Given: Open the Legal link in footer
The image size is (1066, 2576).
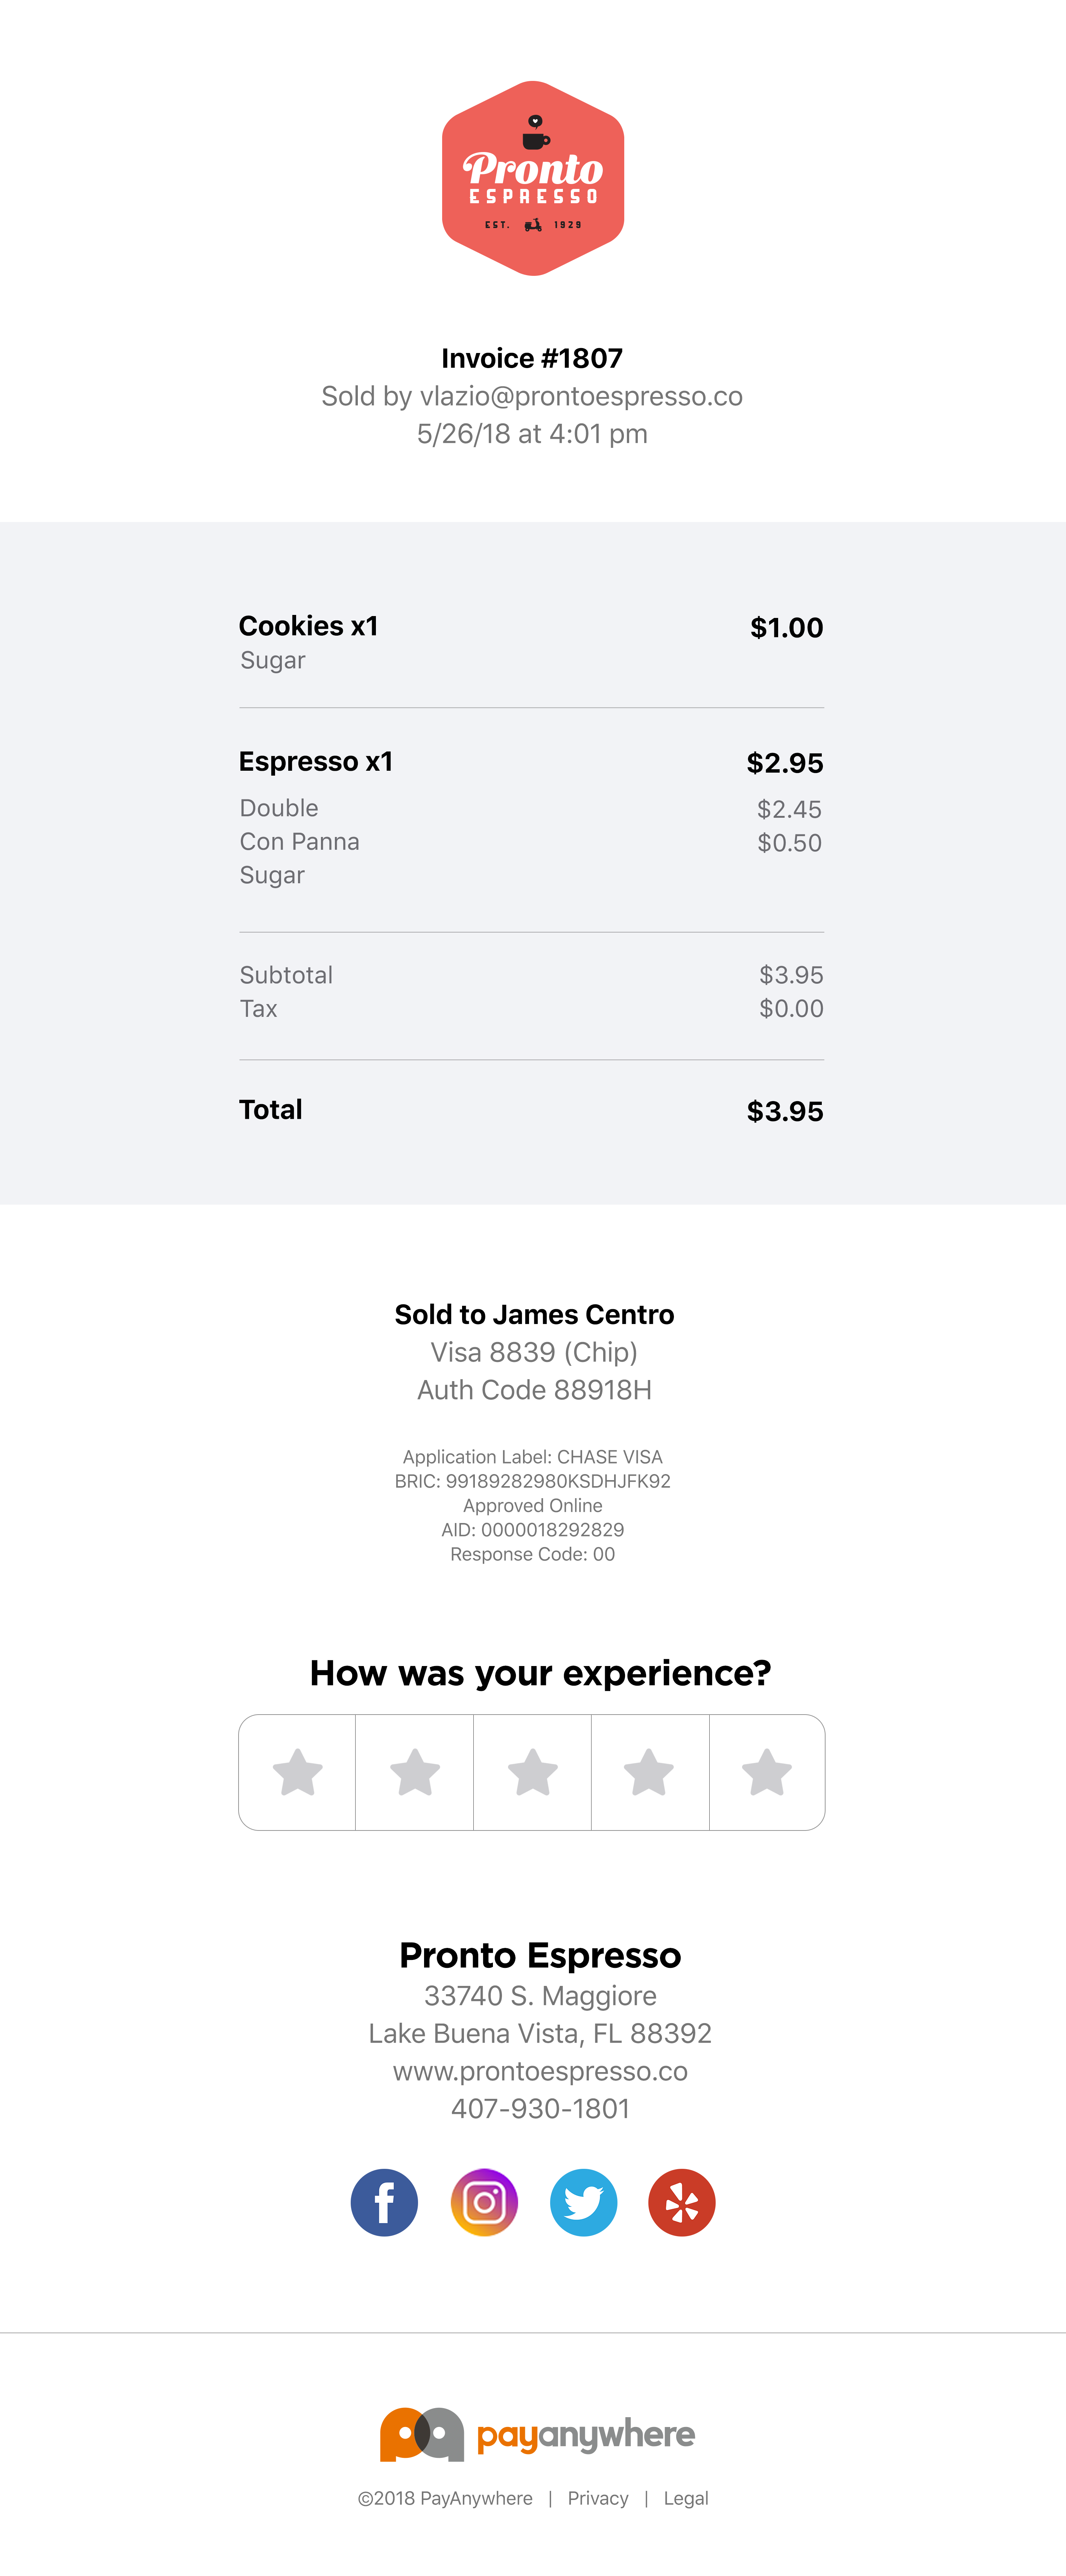Looking at the screenshot, I should coord(686,2498).
